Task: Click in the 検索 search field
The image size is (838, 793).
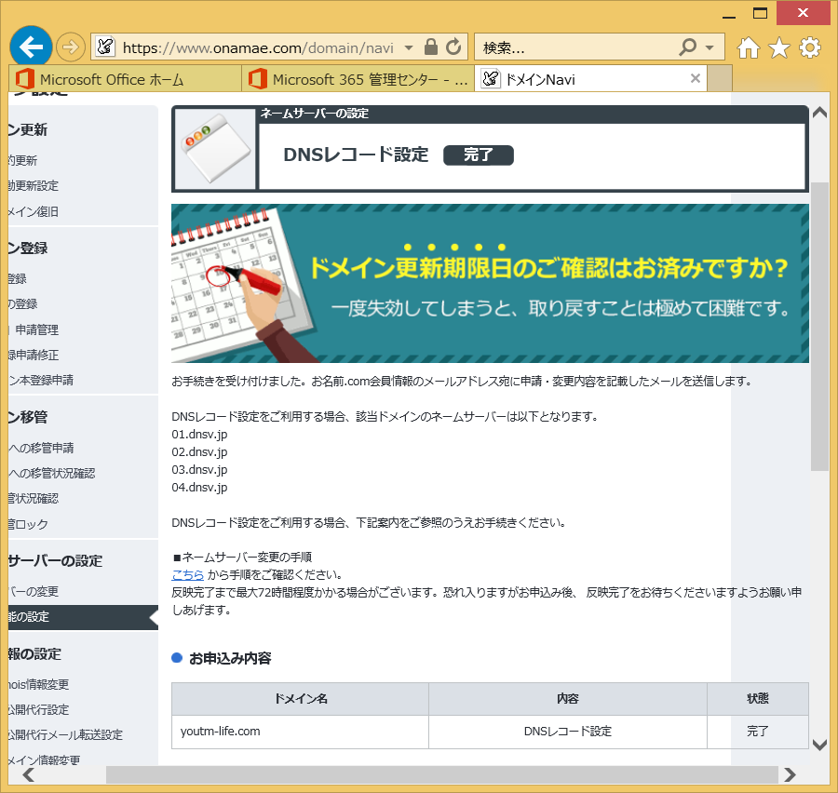Action: coord(574,47)
